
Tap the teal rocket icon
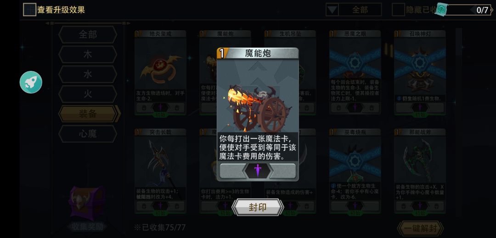[x=31, y=83]
